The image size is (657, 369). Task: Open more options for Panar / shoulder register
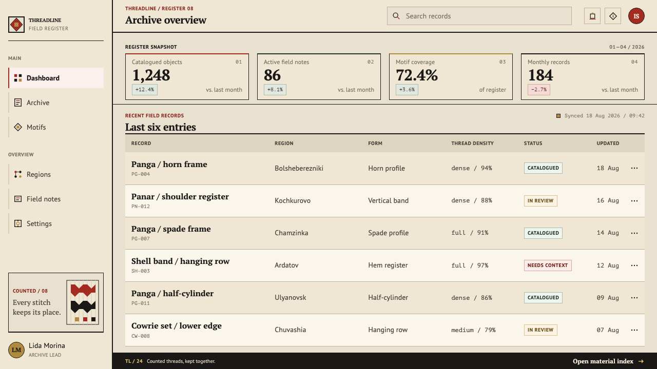pos(634,200)
